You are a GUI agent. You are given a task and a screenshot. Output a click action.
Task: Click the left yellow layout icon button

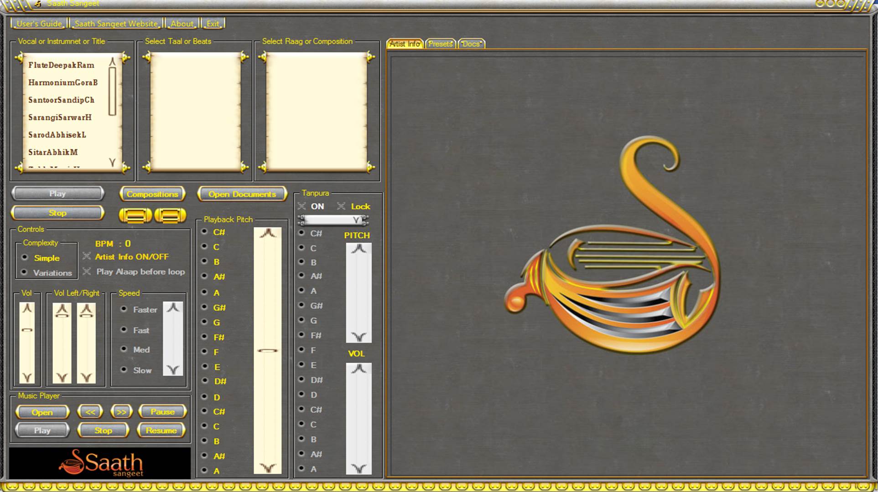point(135,215)
